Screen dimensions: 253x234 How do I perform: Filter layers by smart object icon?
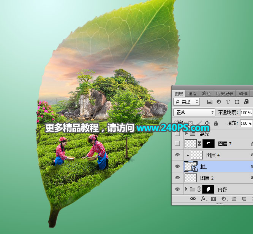tap(246, 102)
